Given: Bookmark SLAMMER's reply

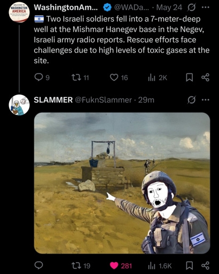Looking at the screenshot, I should click(190, 265).
